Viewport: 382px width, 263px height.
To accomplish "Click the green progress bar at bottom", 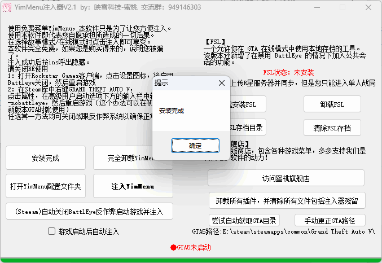I will coord(191,260).
